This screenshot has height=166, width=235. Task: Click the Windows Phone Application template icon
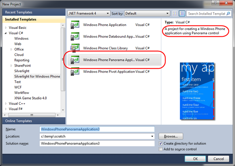click(x=75, y=25)
